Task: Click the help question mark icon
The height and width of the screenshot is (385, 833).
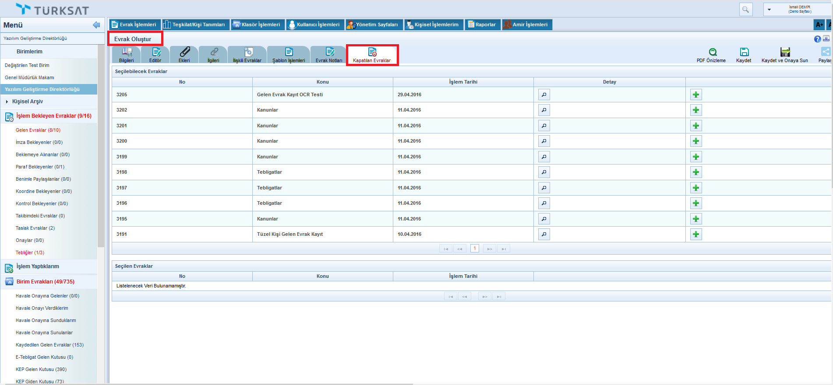Action: coord(817,39)
